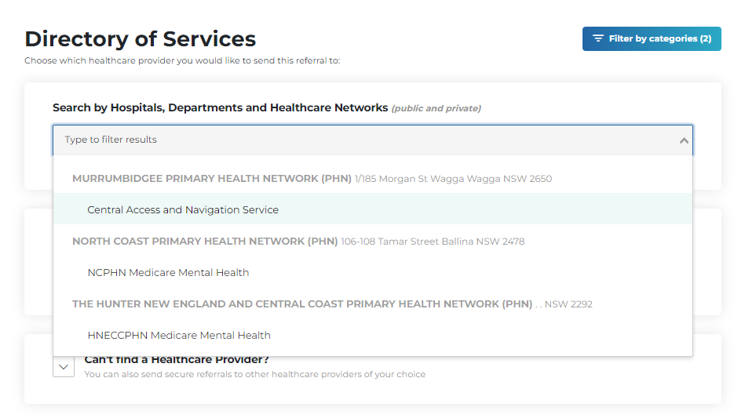Click the 'public and private' label note
Image resolution: width=745 pixels, height=418 pixels.
pyautogui.click(x=436, y=108)
